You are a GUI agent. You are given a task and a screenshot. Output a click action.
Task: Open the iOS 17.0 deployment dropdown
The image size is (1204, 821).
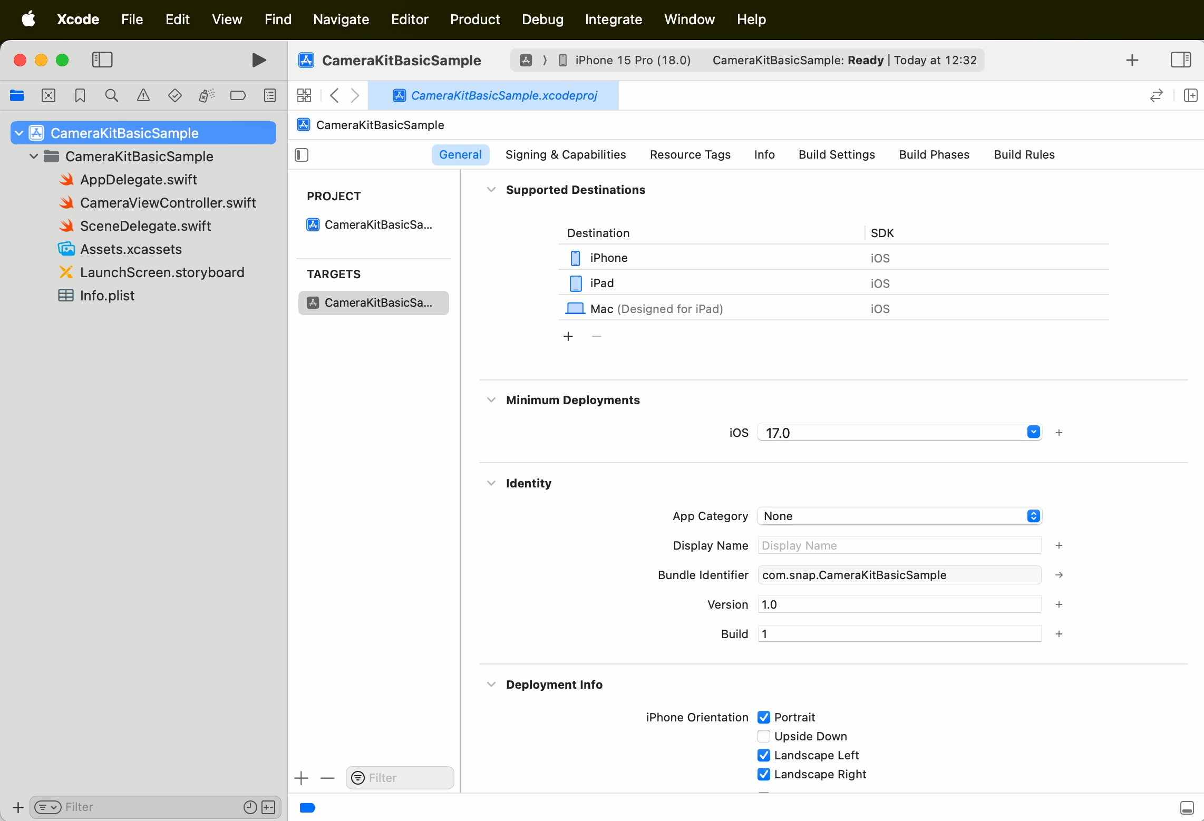(x=1033, y=432)
